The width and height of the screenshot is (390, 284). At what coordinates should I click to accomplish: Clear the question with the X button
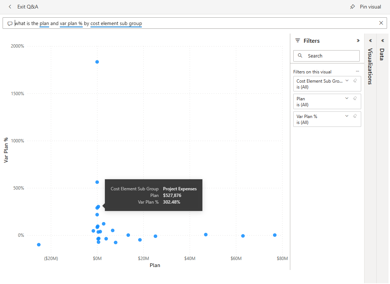tap(381, 23)
